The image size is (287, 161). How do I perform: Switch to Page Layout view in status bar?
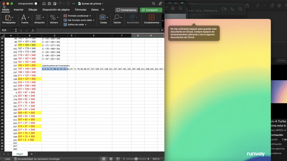coord(112,159)
